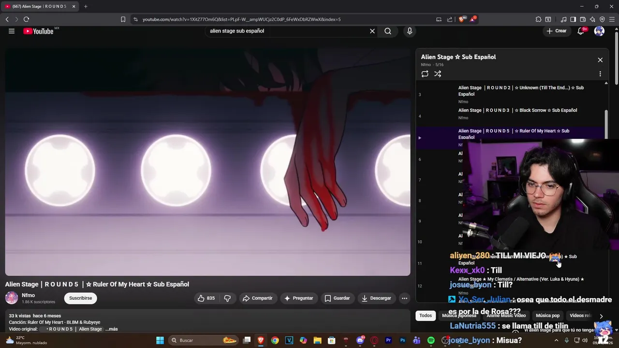Click the Preguntar button

(299, 298)
